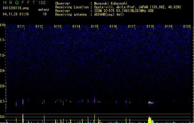Click the meteor label
This screenshot has height=123, width=194.
44,10
